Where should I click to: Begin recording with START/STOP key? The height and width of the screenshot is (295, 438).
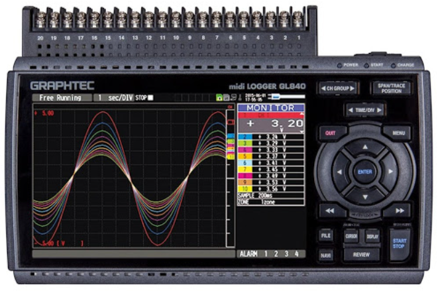400,244
